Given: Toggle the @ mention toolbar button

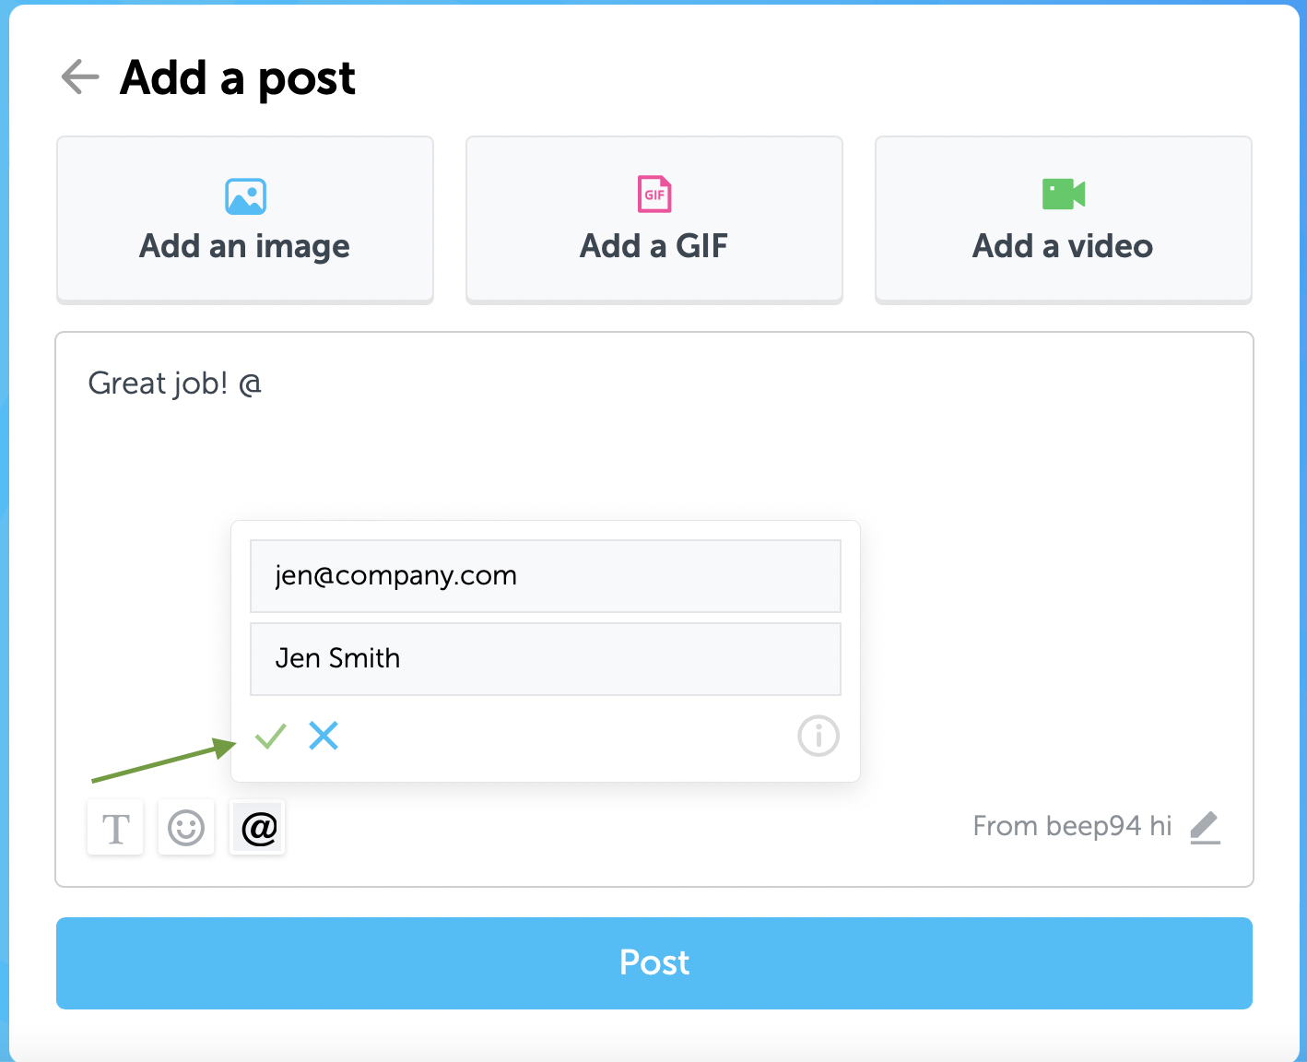Looking at the screenshot, I should pos(257,827).
